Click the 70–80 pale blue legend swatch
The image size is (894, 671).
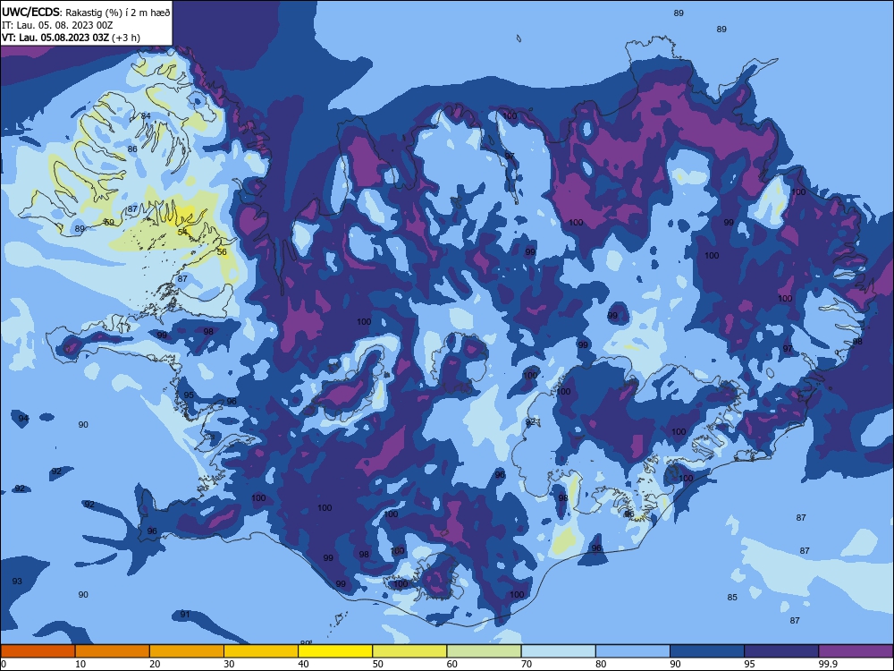(559, 651)
